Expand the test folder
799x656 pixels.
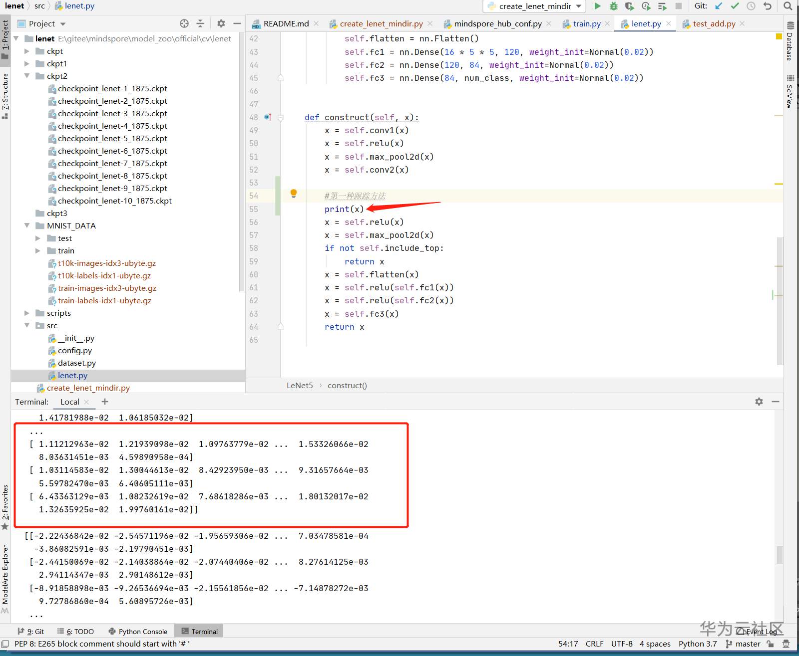point(38,238)
